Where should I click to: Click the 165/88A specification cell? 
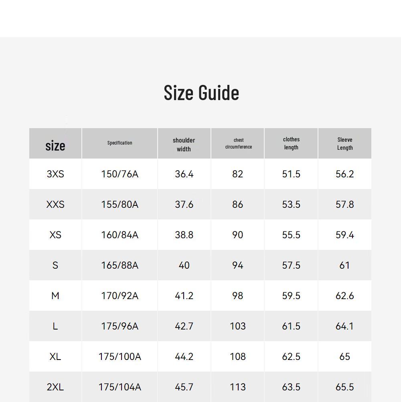[x=119, y=265]
